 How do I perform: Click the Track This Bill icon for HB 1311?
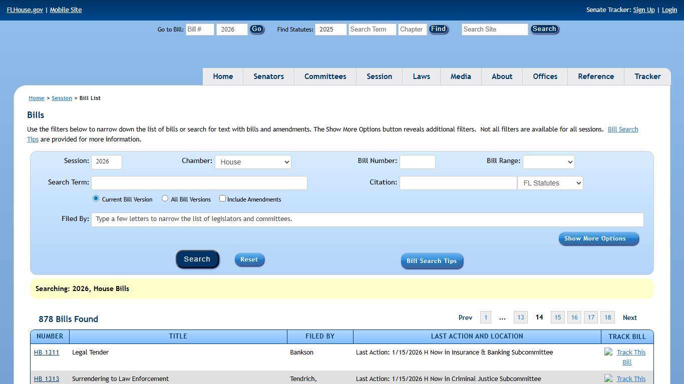[609, 352]
